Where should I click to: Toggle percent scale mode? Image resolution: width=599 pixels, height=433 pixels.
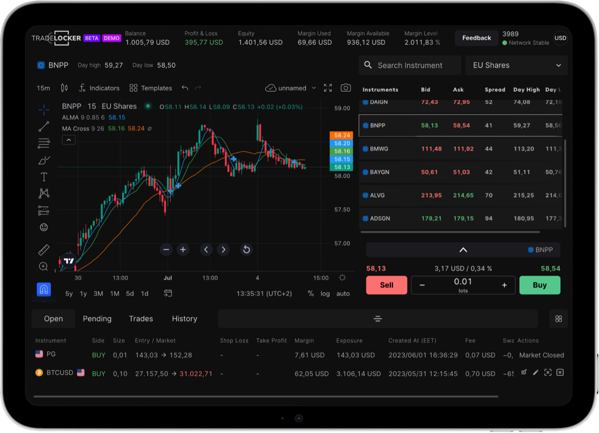click(311, 294)
